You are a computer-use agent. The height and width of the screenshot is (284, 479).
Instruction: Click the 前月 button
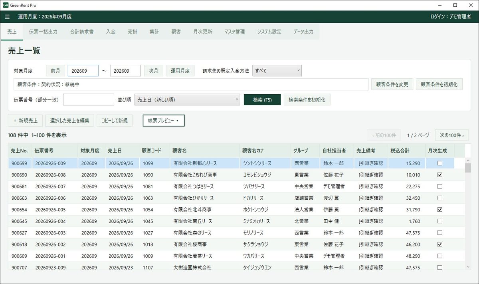click(55, 71)
